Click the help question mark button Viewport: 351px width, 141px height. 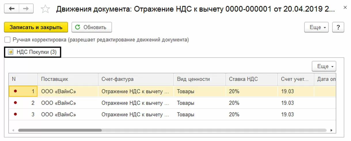(x=338, y=27)
